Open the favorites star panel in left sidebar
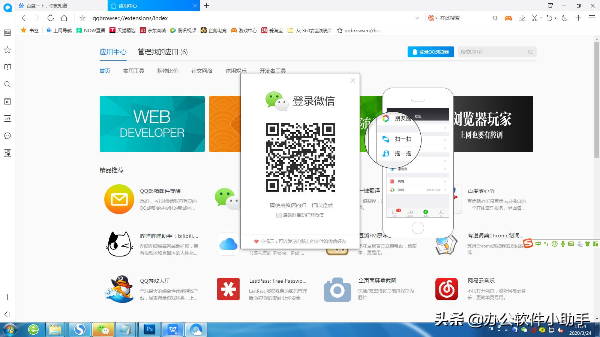The height and width of the screenshot is (337, 600). coord(7,50)
